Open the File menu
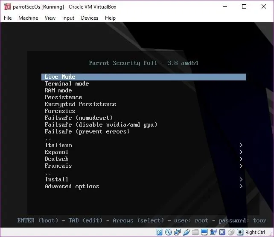The height and width of the screenshot is (237, 274). click(x=8, y=18)
